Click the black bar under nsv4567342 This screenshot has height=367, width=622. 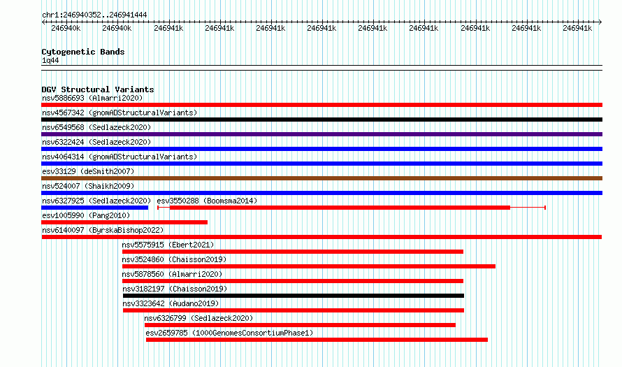point(321,120)
